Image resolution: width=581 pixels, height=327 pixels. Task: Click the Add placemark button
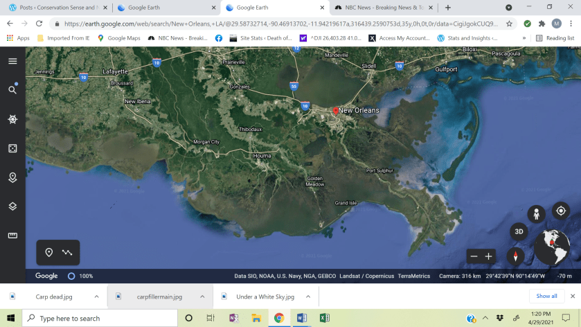[x=49, y=252]
